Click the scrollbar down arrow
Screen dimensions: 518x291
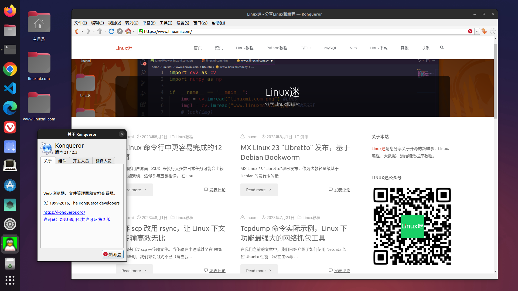click(x=496, y=271)
